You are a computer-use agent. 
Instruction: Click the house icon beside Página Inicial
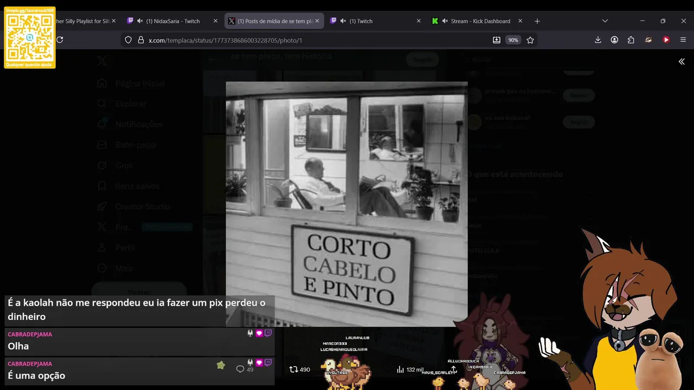click(x=102, y=83)
